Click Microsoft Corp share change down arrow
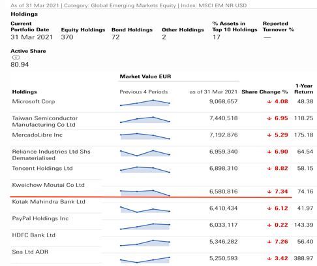 click(x=269, y=101)
